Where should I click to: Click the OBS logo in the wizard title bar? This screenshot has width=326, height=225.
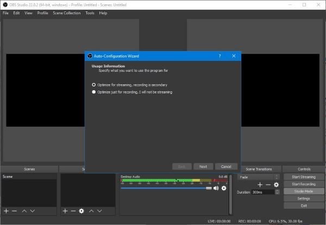[x=90, y=56]
